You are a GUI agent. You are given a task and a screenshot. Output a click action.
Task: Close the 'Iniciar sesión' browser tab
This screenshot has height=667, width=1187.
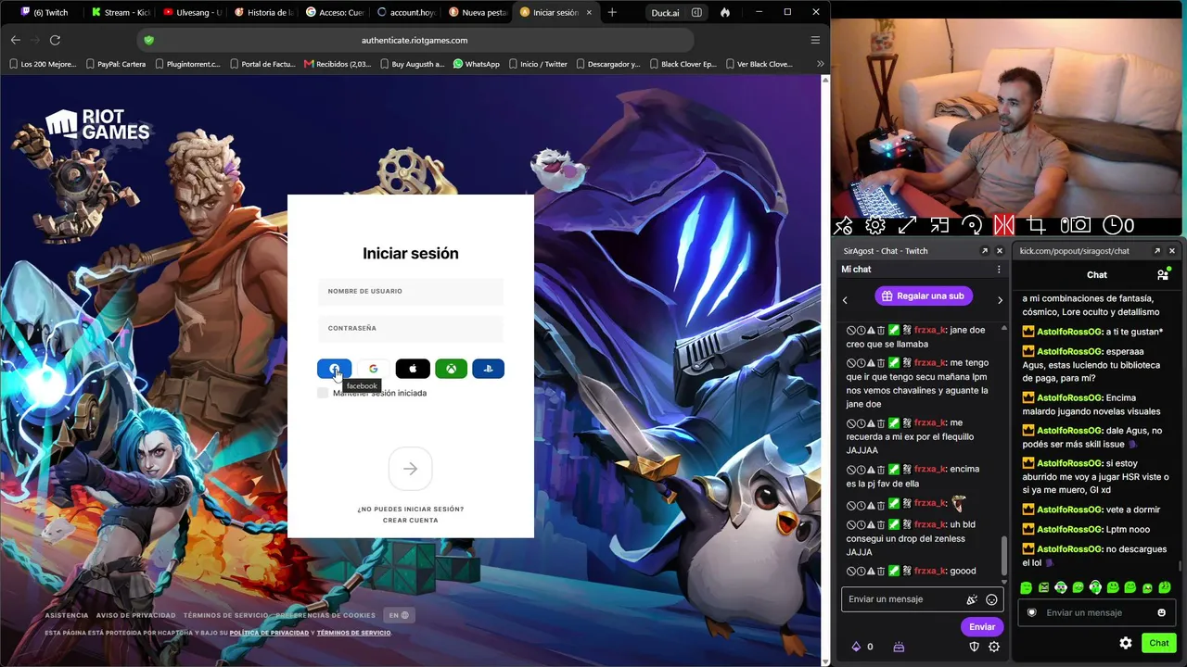click(589, 13)
